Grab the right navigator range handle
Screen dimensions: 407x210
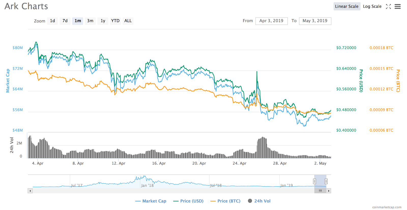point(326,181)
